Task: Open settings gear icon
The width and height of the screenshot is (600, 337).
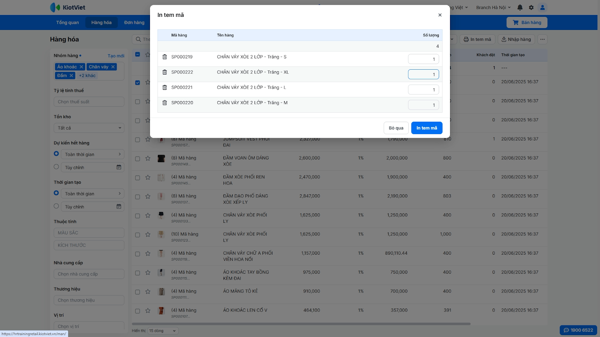Action: [531, 7]
